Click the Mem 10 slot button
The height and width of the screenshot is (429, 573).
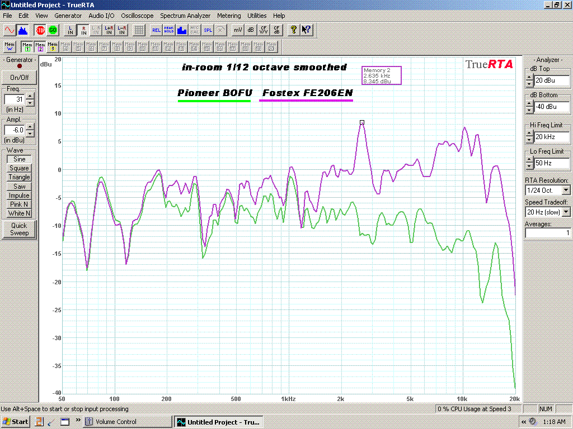tap(143, 47)
